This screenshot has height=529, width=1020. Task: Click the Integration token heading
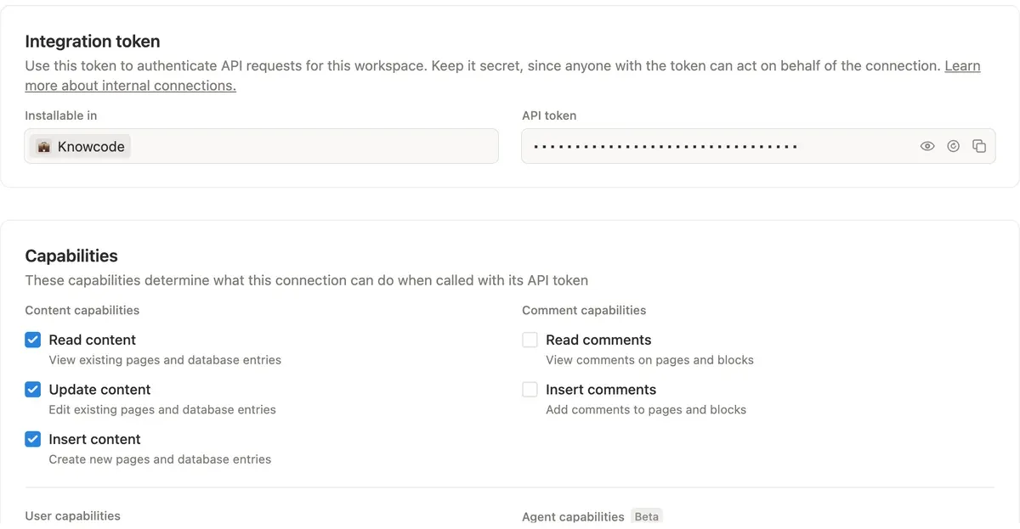(x=93, y=41)
